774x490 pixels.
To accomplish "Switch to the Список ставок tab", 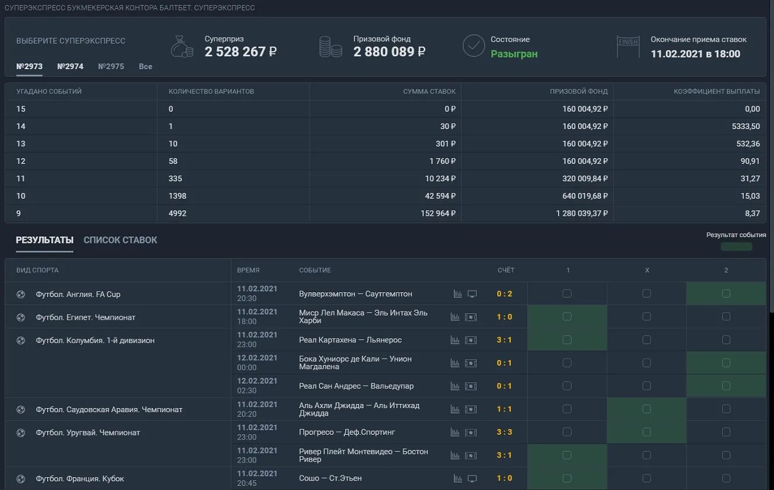I will [120, 240].
